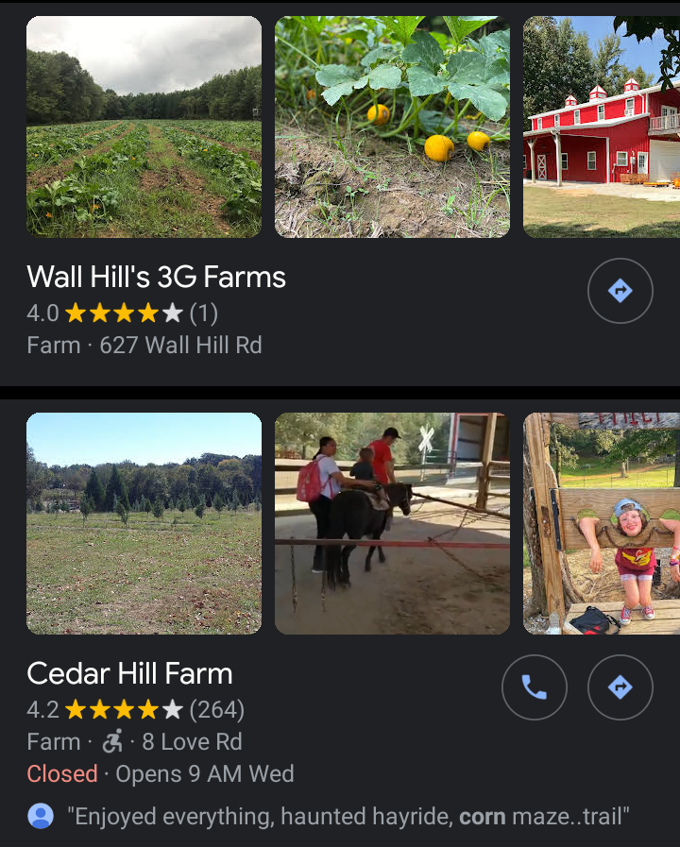Tap Cedar Hill Farm star rating
680x847 pixels.
(123, 709)
